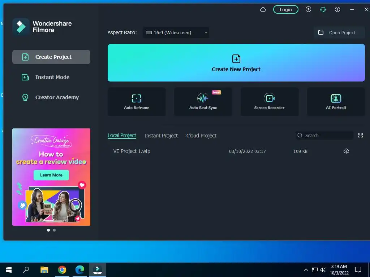The image size is (370, 277).
Task: Open the Windows Start menu
Action: [9, 270]
